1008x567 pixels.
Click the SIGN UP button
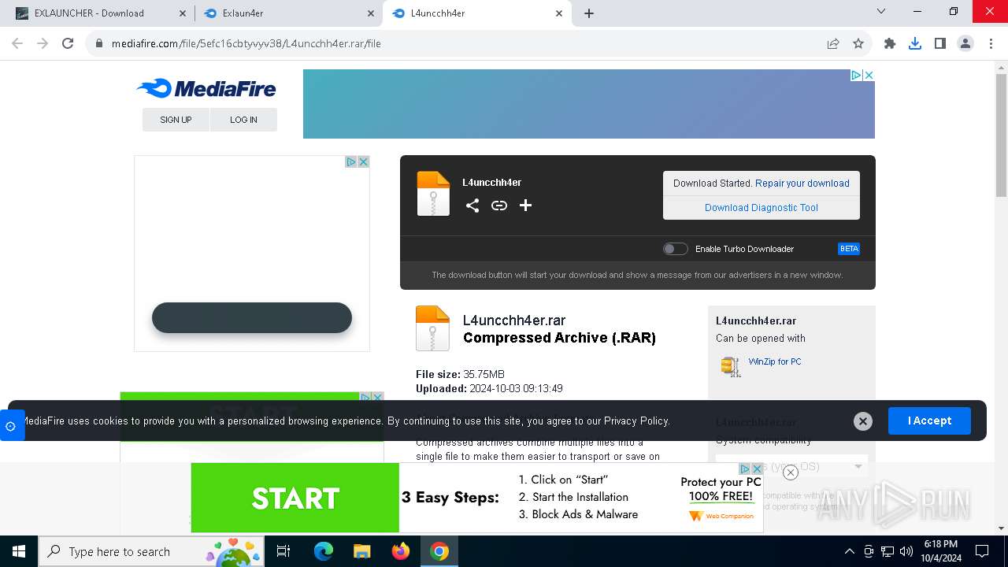[x=176, y=120]
